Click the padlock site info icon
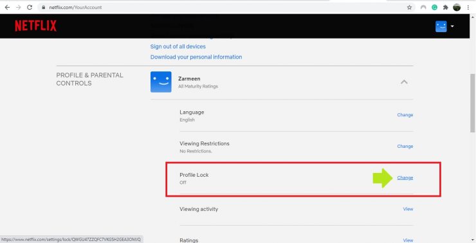476x243 pixels. point(43,7)
